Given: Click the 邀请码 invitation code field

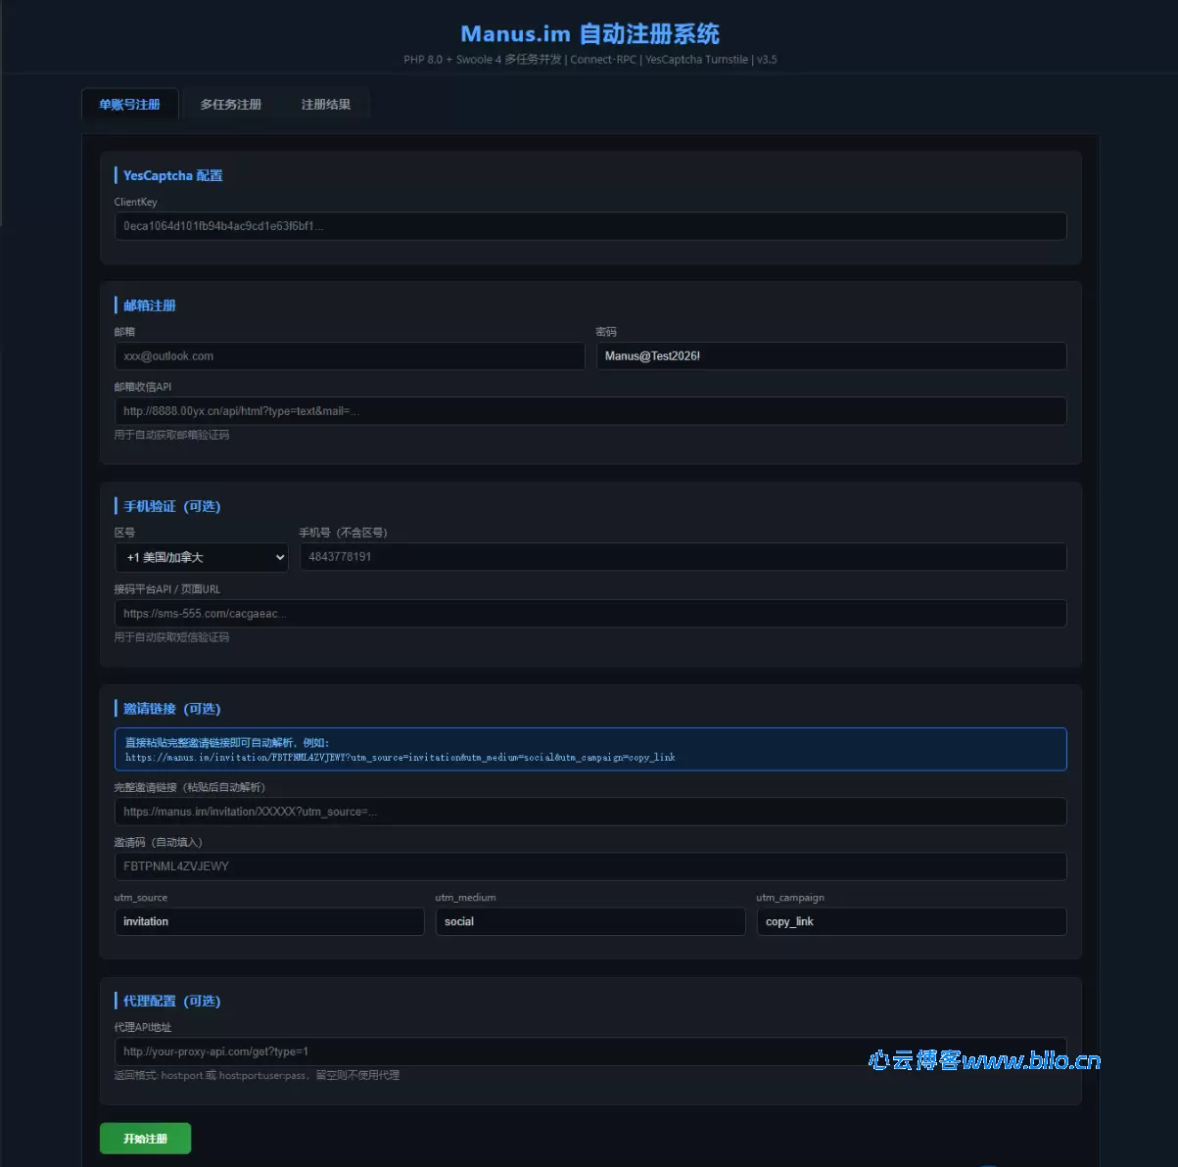Looking at the screenshot, I should coord(589,865).
